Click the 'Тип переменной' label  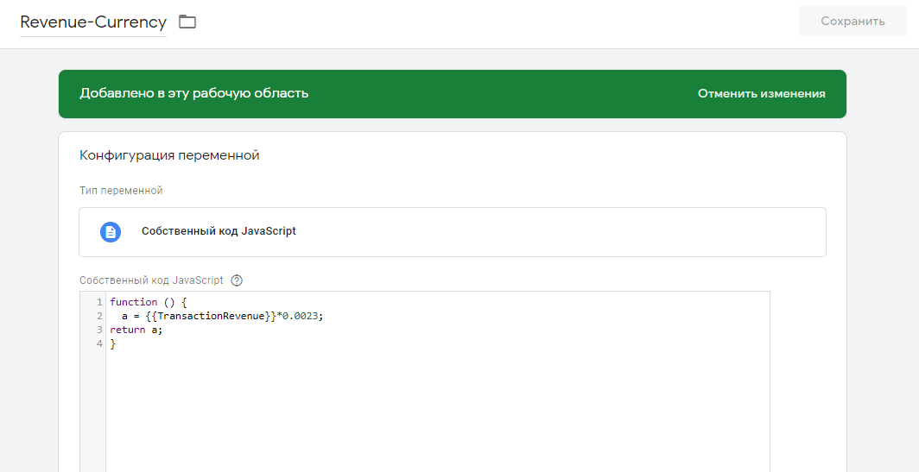coord(121,191)
